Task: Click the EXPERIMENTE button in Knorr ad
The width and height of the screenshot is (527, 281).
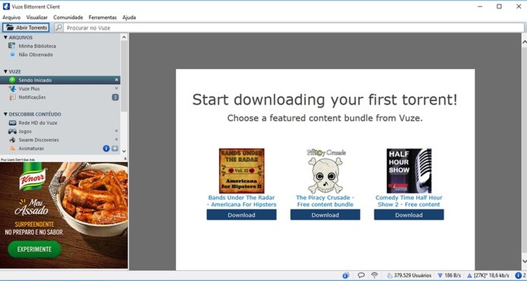Action: pos(34,249)
